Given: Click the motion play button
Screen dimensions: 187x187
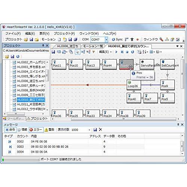Looking at the screenshot, I should (116, 52).
